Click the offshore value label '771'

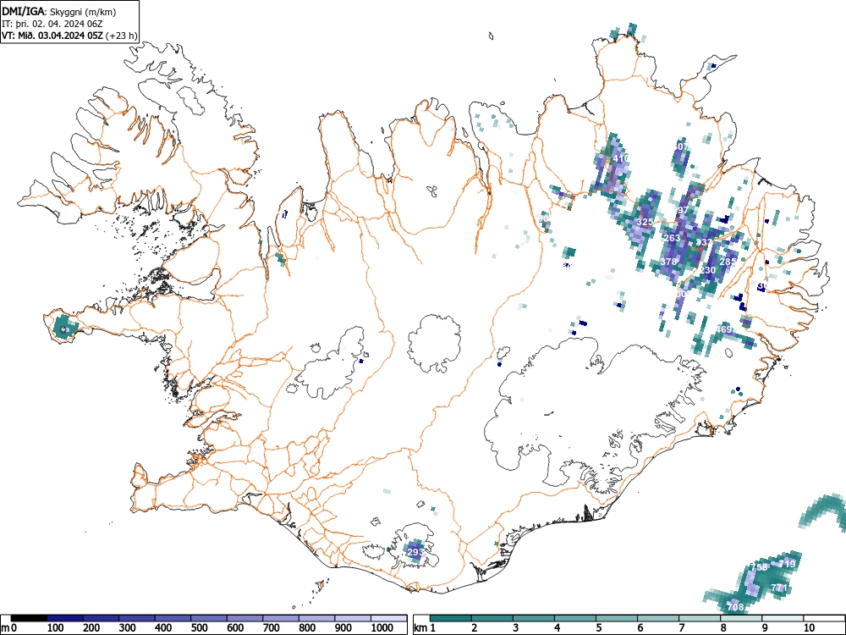[x=780, y=588]
